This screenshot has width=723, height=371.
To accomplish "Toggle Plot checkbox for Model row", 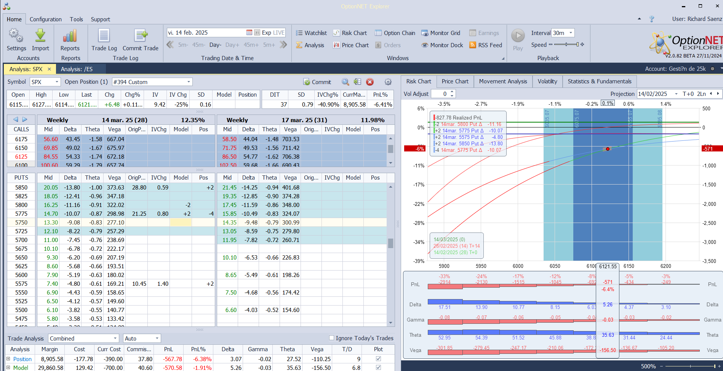I will point(378,368).
